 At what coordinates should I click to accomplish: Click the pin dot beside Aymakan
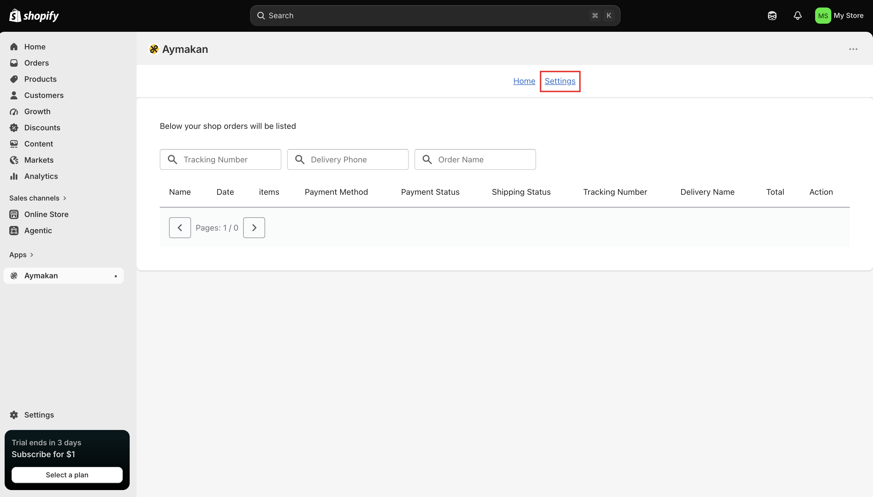click(x=115, y=276)
